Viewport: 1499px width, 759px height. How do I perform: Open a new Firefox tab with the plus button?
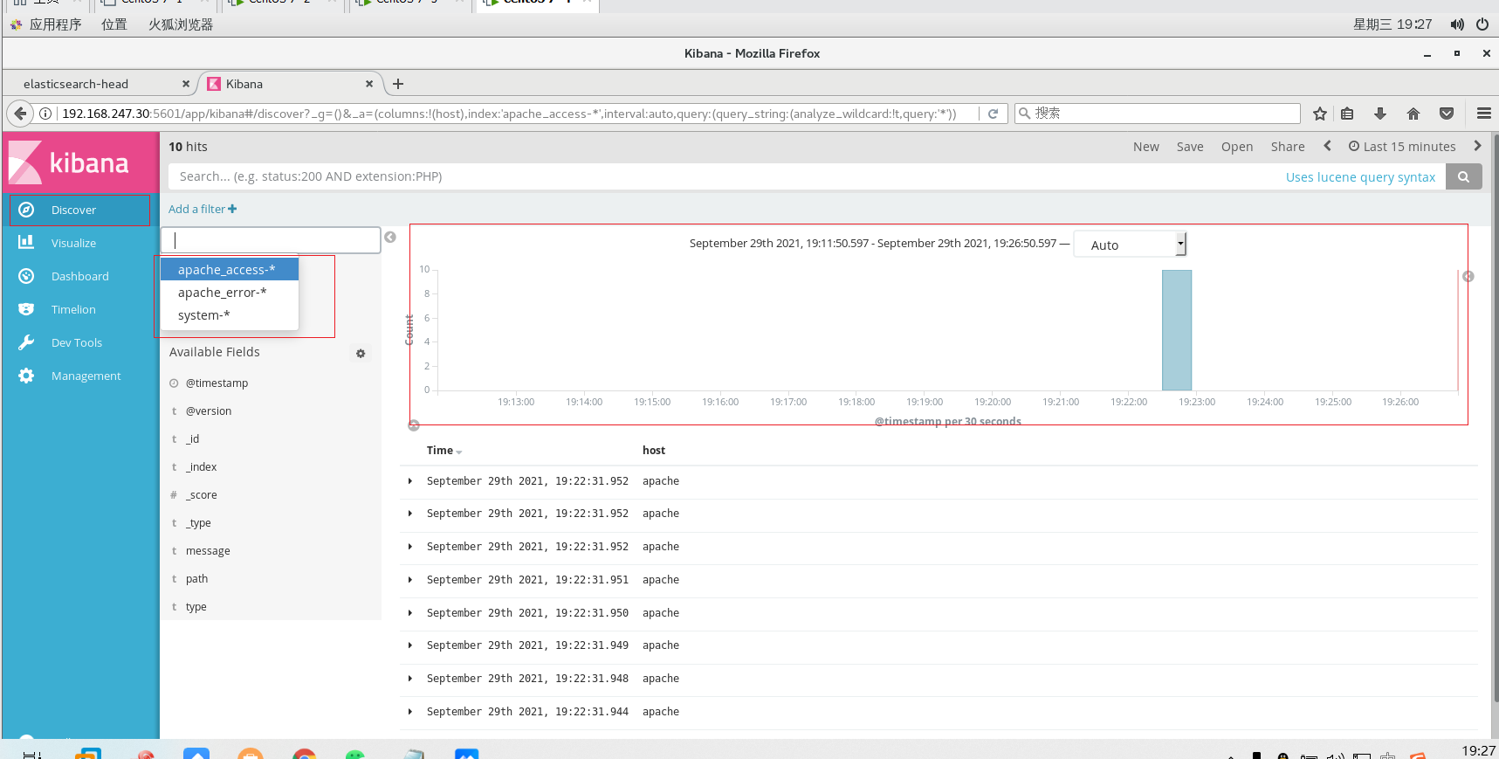pyautogui.click(x=398, y=84)
